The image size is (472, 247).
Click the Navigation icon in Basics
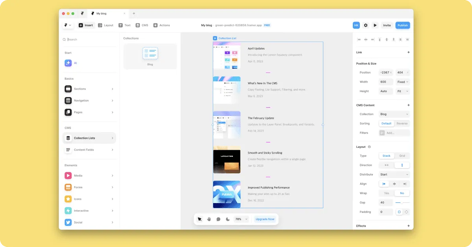pyautogui.click(x=68, y=101)
